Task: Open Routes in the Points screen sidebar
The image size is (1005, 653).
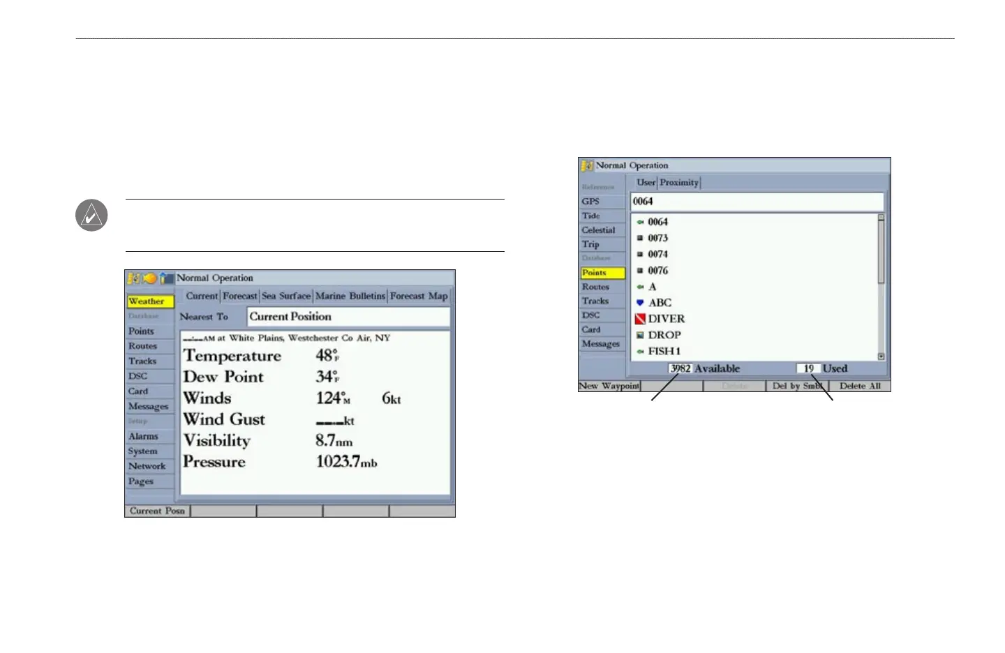Action: [603, 287]
